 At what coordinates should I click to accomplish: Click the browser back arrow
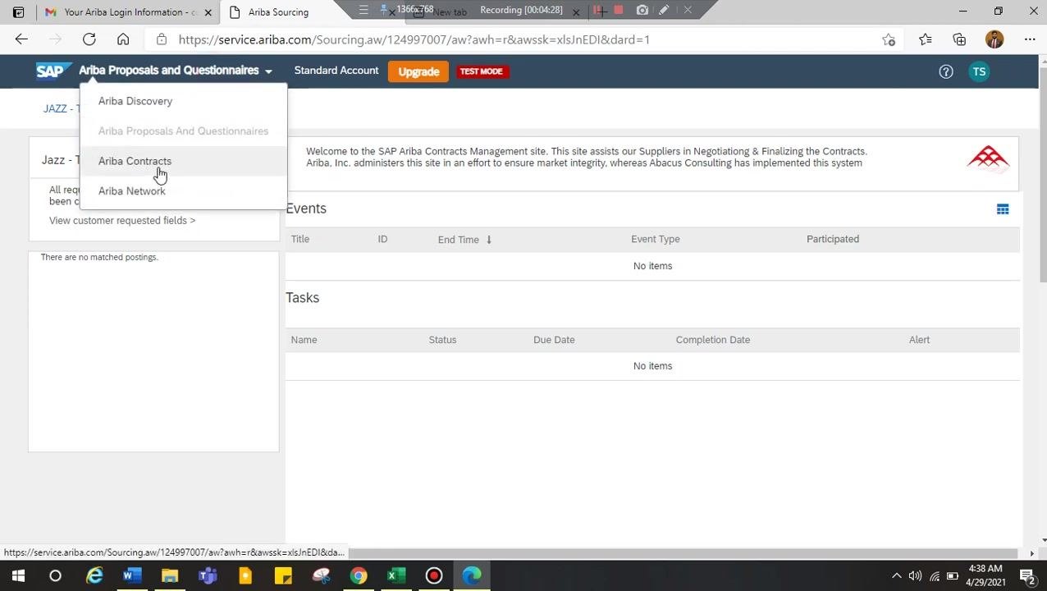tap(21, 39)
